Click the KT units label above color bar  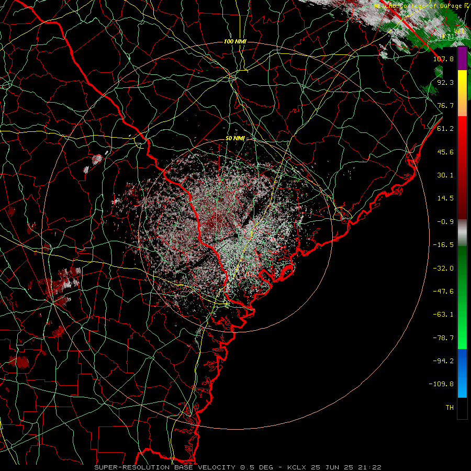[x=447, y=36]
